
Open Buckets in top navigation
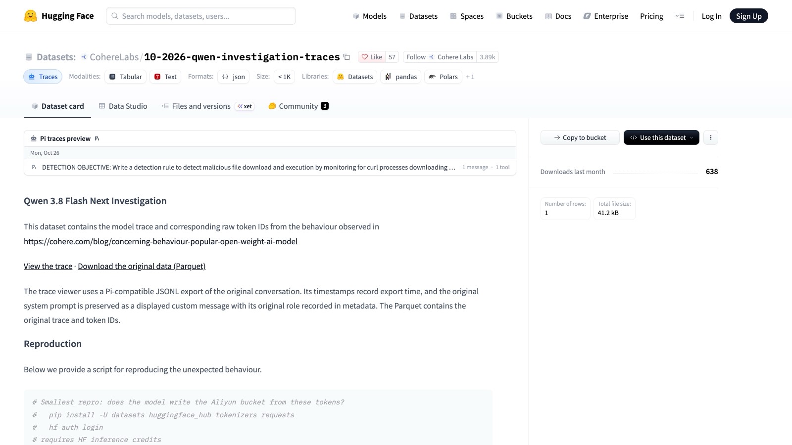[x=514, y=16]
